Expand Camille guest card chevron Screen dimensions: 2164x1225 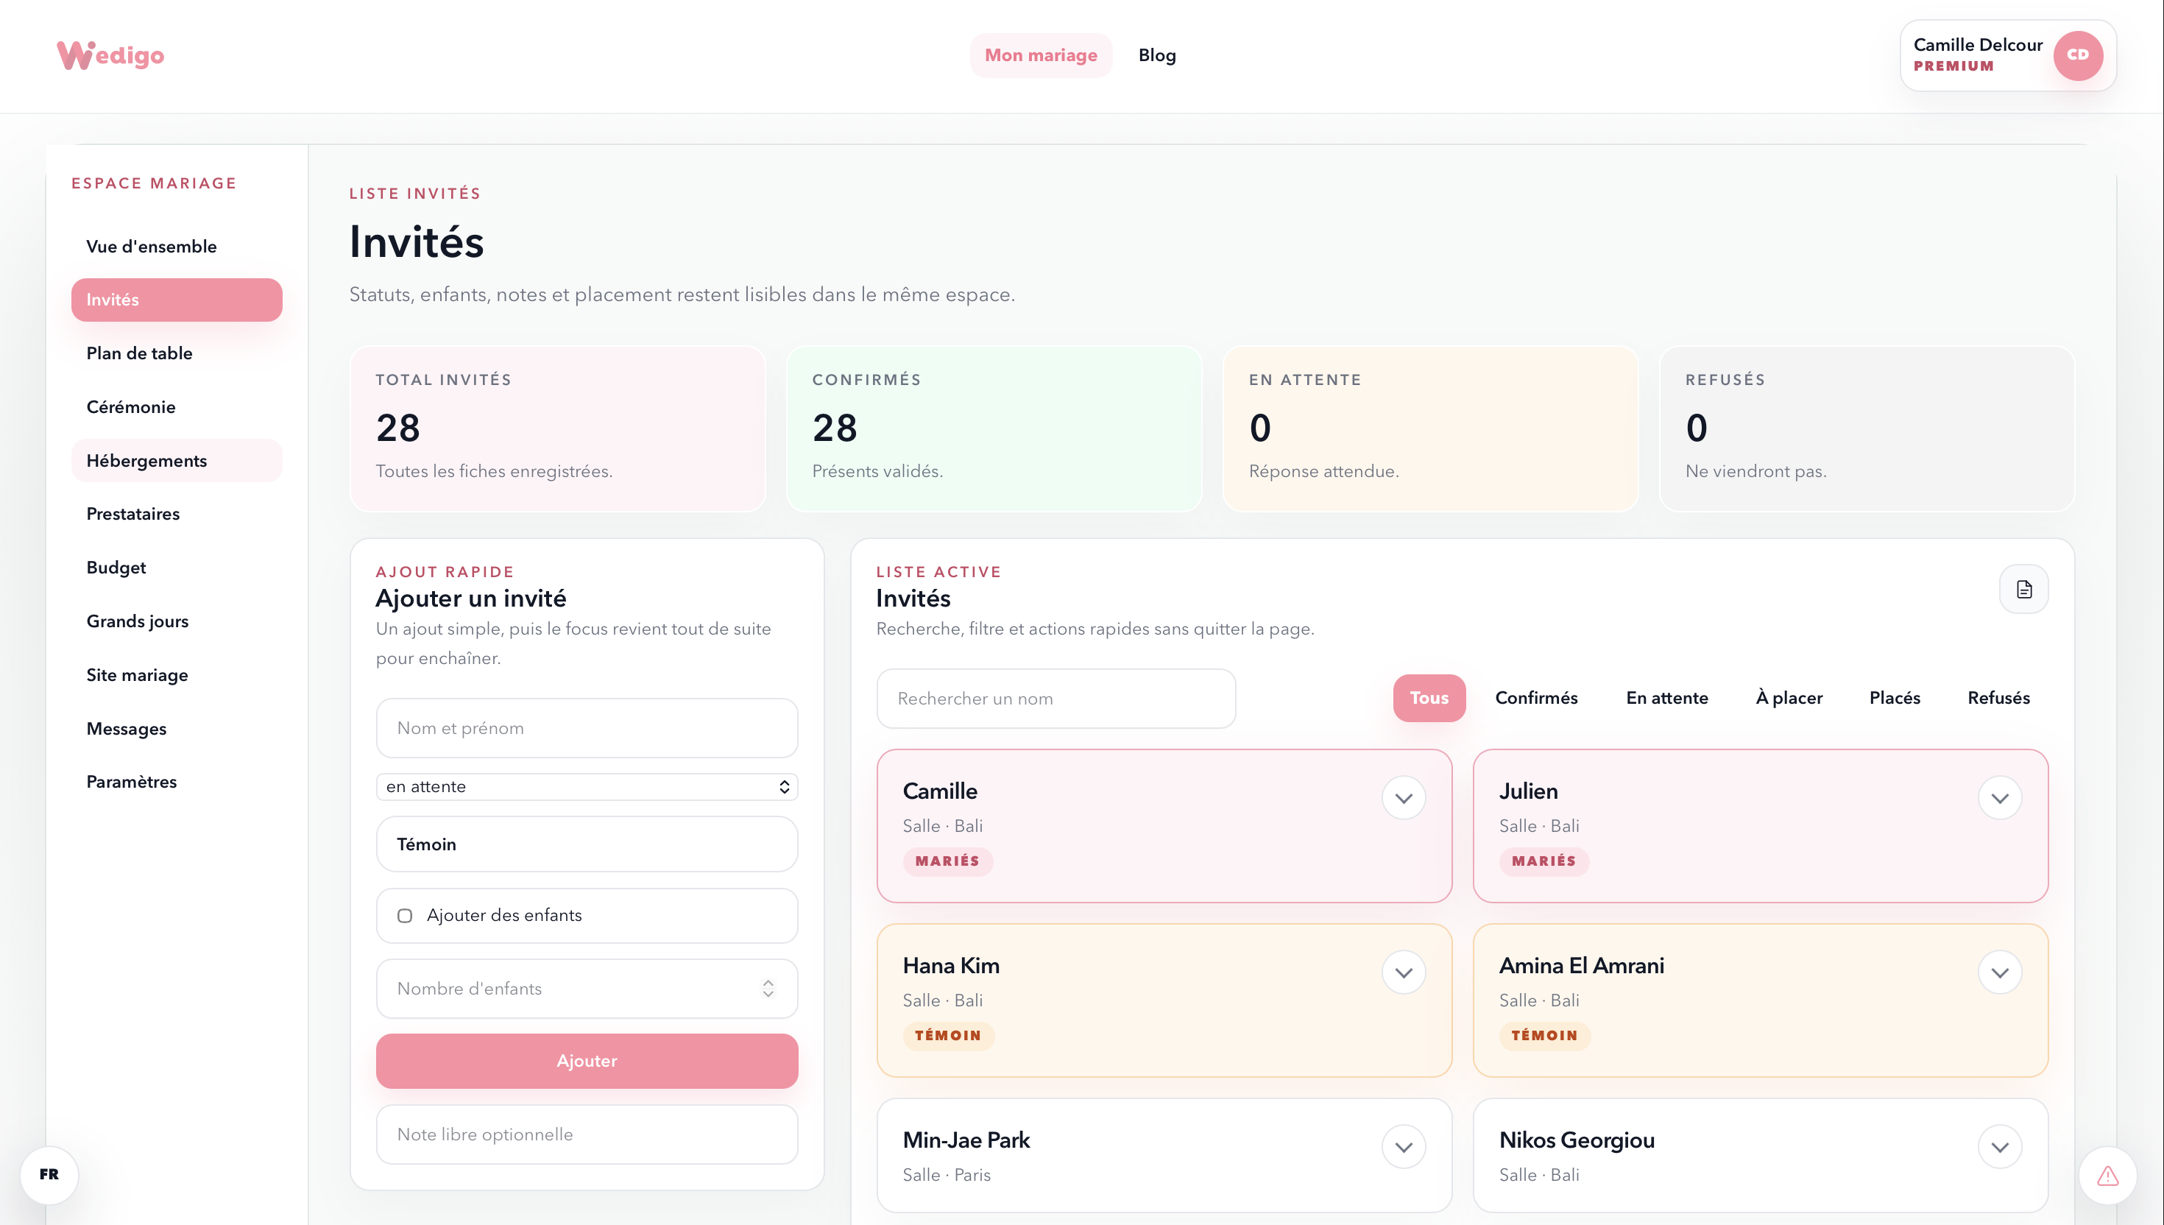click(1404, 797)
